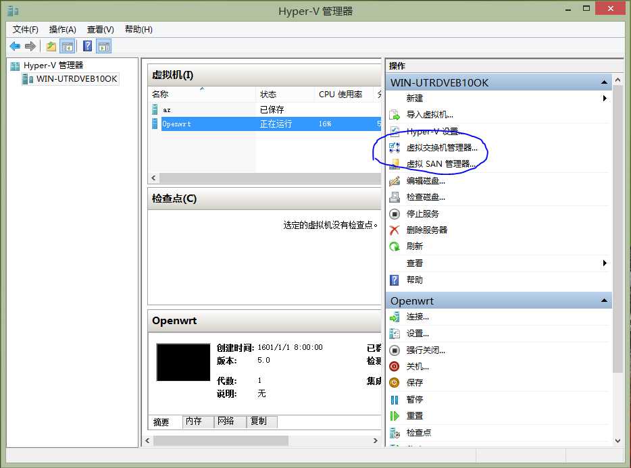The width and height of the screenshot is (631, 468).
Task: Click the virtual machine list horizontal scrollbar
Action: tap(270, 178)
